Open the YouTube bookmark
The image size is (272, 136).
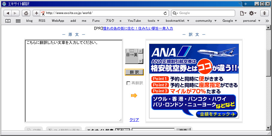click(134, 21)
